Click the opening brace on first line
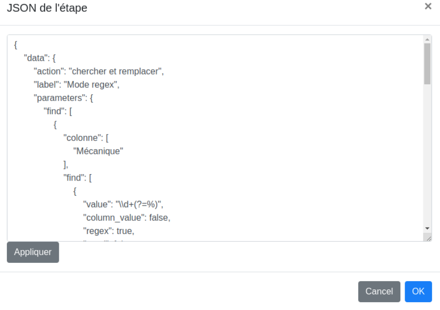Viewport: 440px width, 310px height. click(x=16, y=45)
